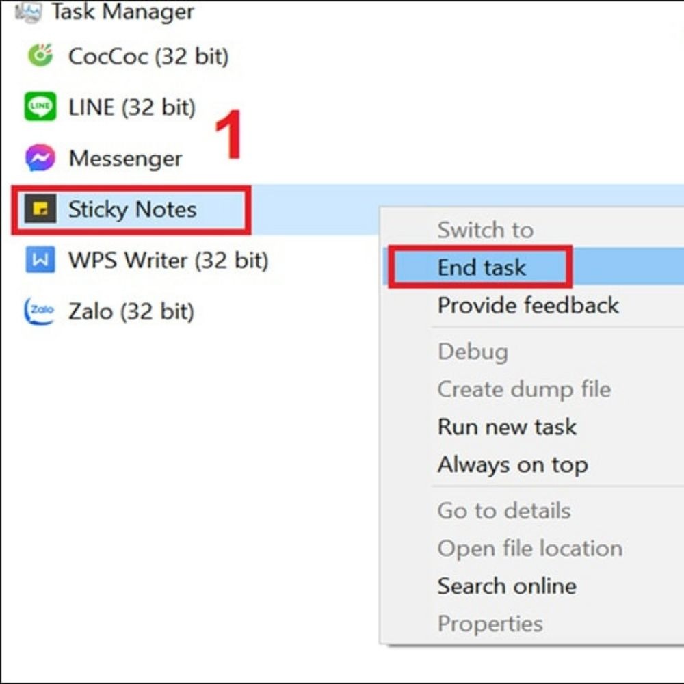This screenshot has width=684, height=684.
Task: Choose Run new task menu entry
Action: point(507,427)
